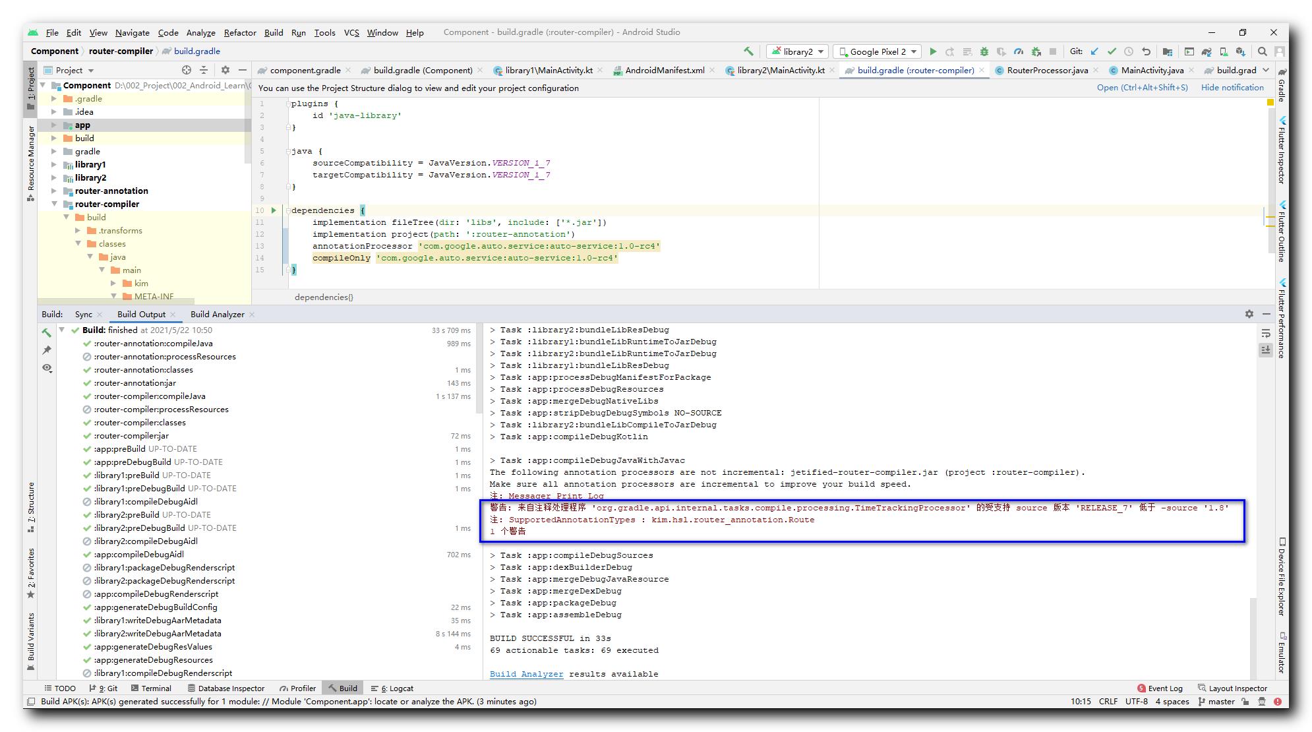Open the Google Pixel 2 device dropdown

point(877,51)
